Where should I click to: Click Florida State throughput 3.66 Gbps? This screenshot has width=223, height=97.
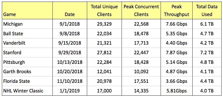[x=177, y=81]
